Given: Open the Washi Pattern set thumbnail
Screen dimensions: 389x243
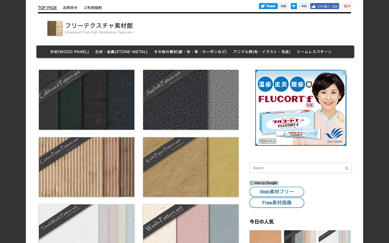Looking at the screenshot, I should click(191, 224).
